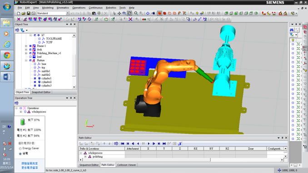Click the Operation Tree toolbar icon
This screenshot has width=308, height=173.
click(x=16, y=103)
